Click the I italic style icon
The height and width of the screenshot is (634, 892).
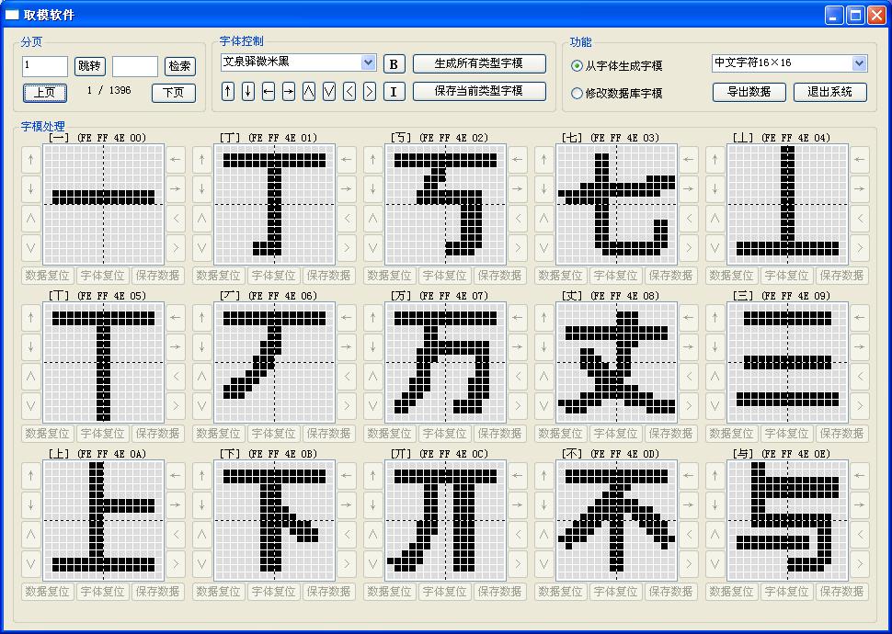[395, 91]
